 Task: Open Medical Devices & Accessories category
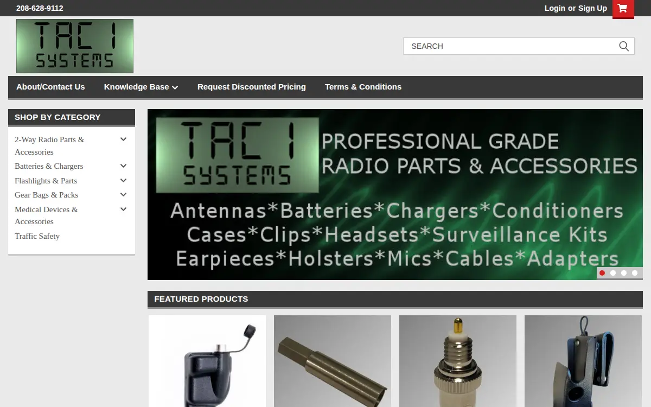pyautogui.click(x=46, y=215)
